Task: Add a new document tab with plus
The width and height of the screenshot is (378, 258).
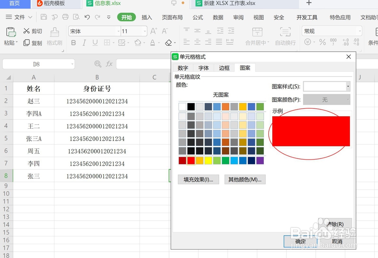Action: [x=309, y=3]
